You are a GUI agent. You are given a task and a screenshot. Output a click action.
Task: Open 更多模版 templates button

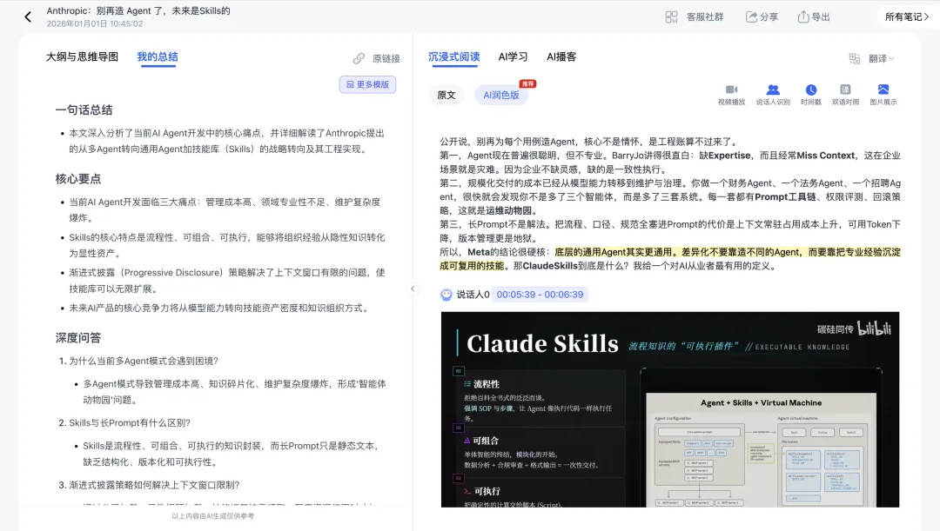pyautogui.click(x=367, y=84)
